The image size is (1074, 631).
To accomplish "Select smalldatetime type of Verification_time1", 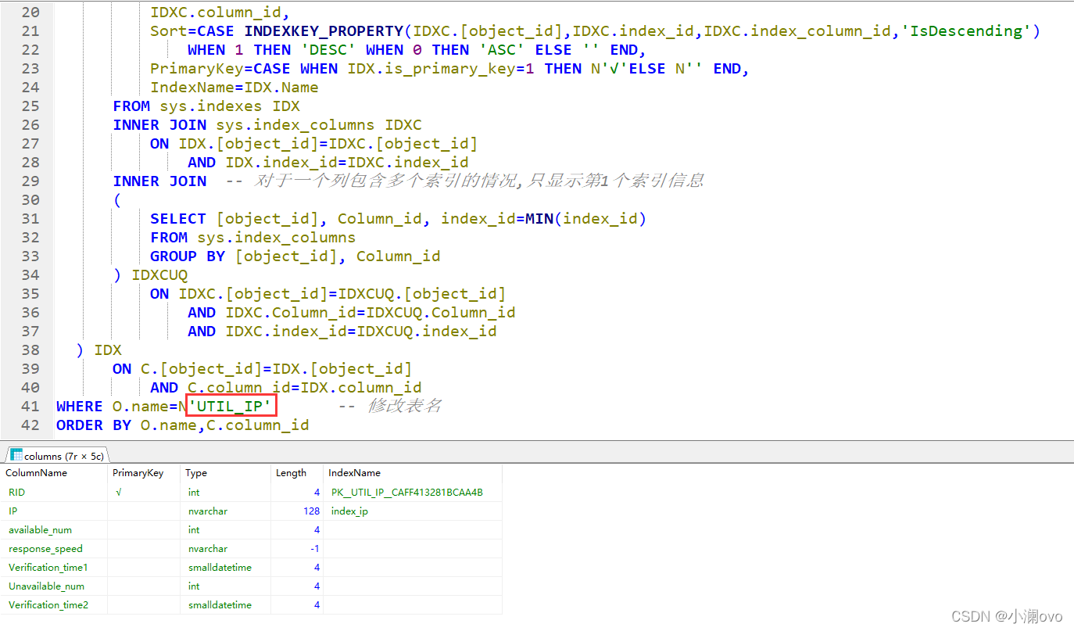I will click(x=226, y=568).
